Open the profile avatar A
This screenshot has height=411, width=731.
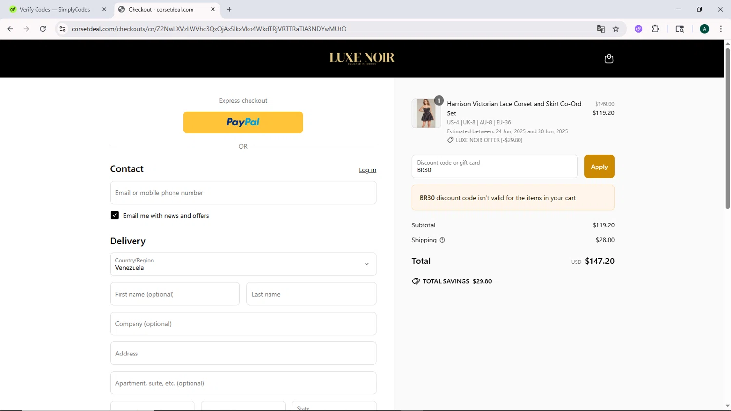[x=704, y=29]
